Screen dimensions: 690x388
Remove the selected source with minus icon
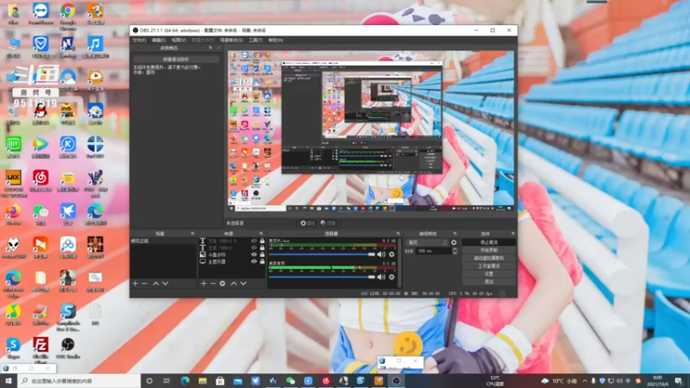[x=213, y=284]
